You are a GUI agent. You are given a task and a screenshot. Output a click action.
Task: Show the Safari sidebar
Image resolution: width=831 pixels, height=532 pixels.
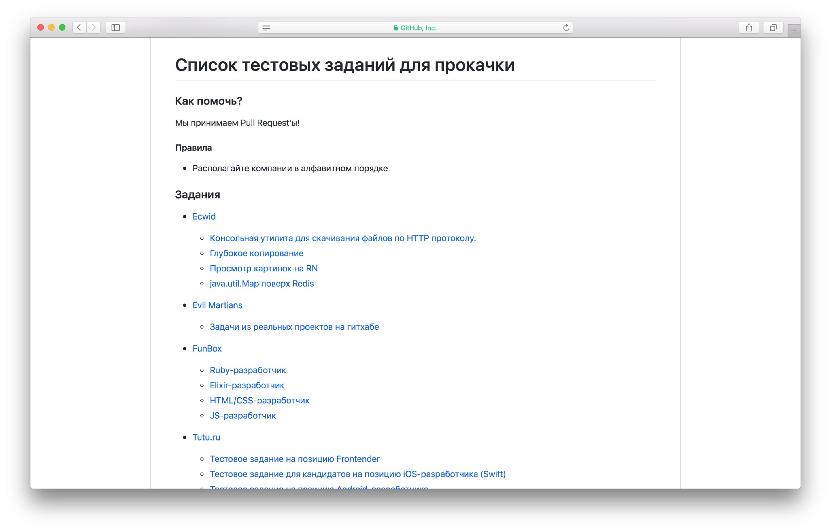click(x=115, y=27)
